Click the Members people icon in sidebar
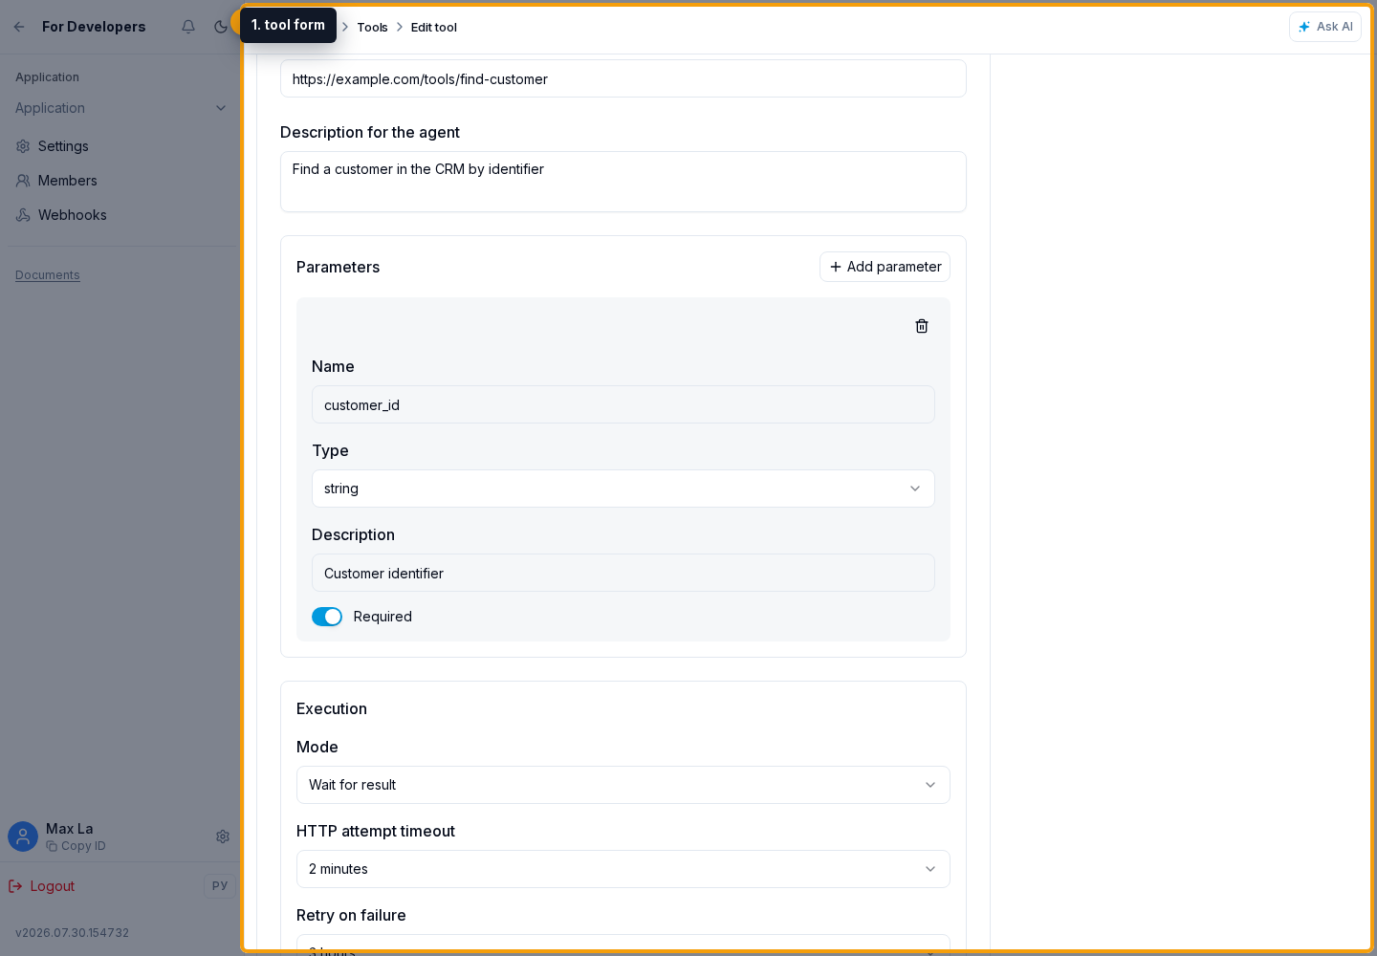The image size is (1377, 956). click(23, 181)
